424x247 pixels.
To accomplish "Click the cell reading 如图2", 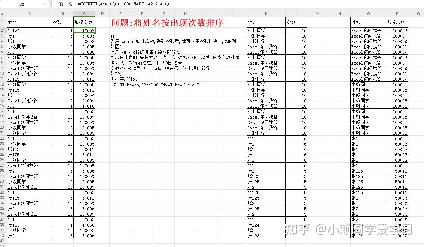I will (x=116, y=47).
